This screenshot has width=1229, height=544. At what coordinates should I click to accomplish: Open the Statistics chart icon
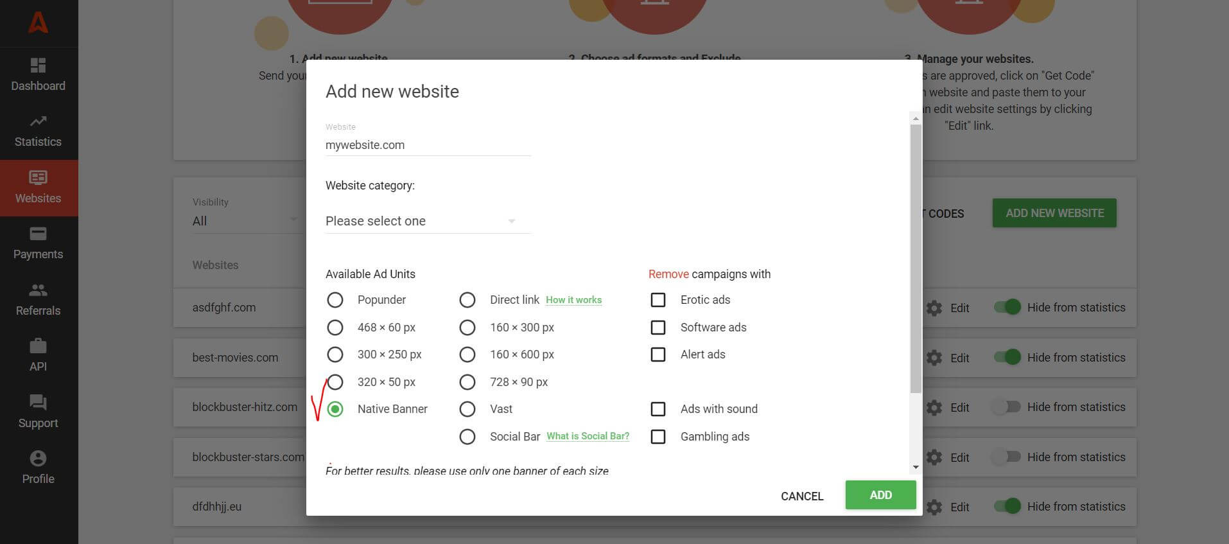coord(38,121)
